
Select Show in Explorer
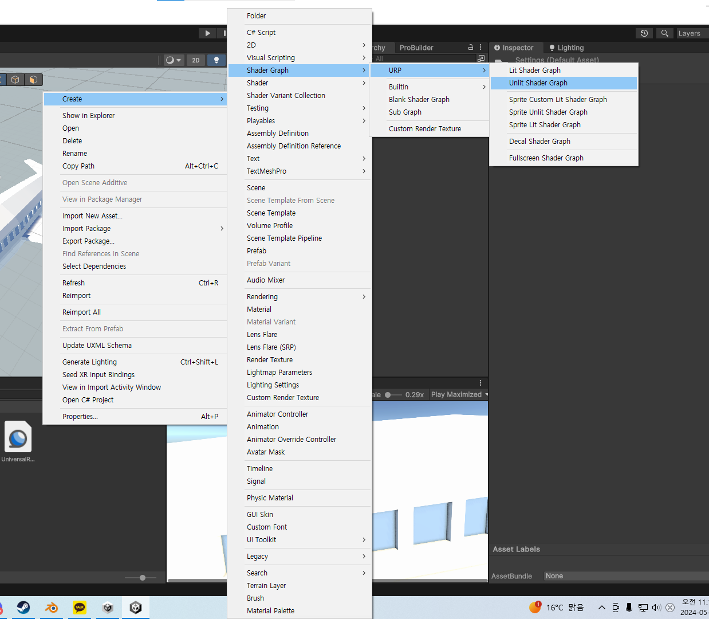click(135, 116)
